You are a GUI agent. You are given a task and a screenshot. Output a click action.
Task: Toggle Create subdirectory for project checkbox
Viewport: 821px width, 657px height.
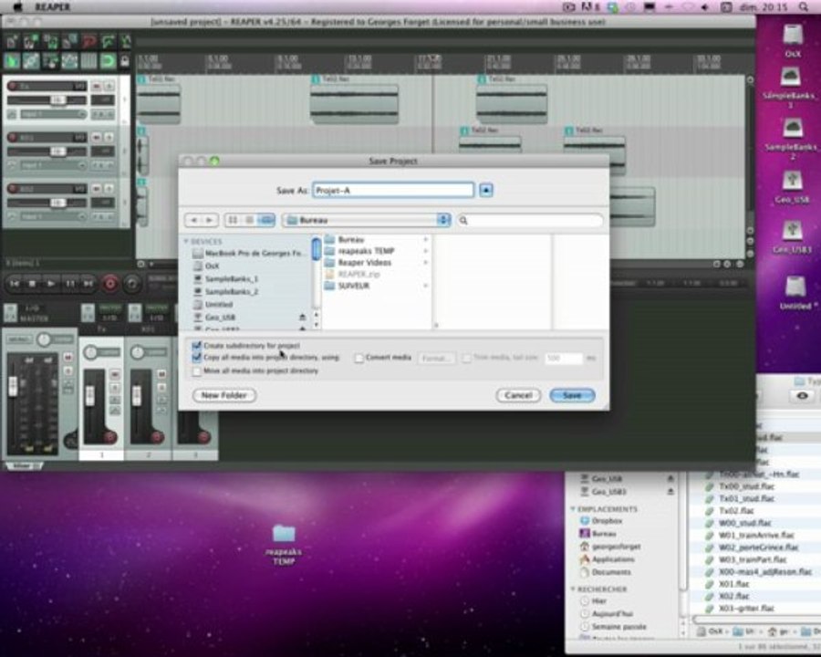point(196,345)
